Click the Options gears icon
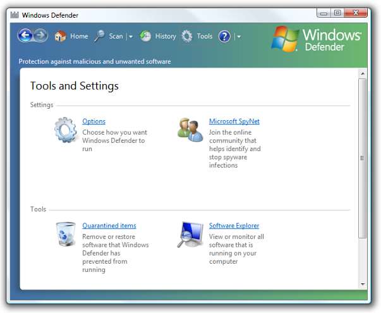Image resolution: width=381 pixels, height=313 pixels. click(65, 130)
